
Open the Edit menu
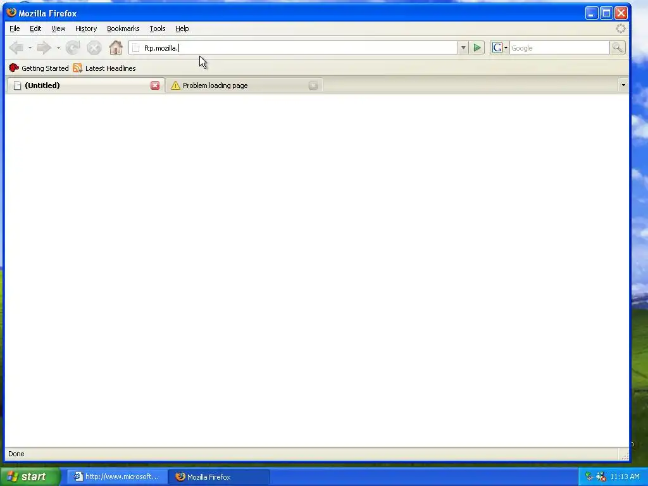(35, 28)
